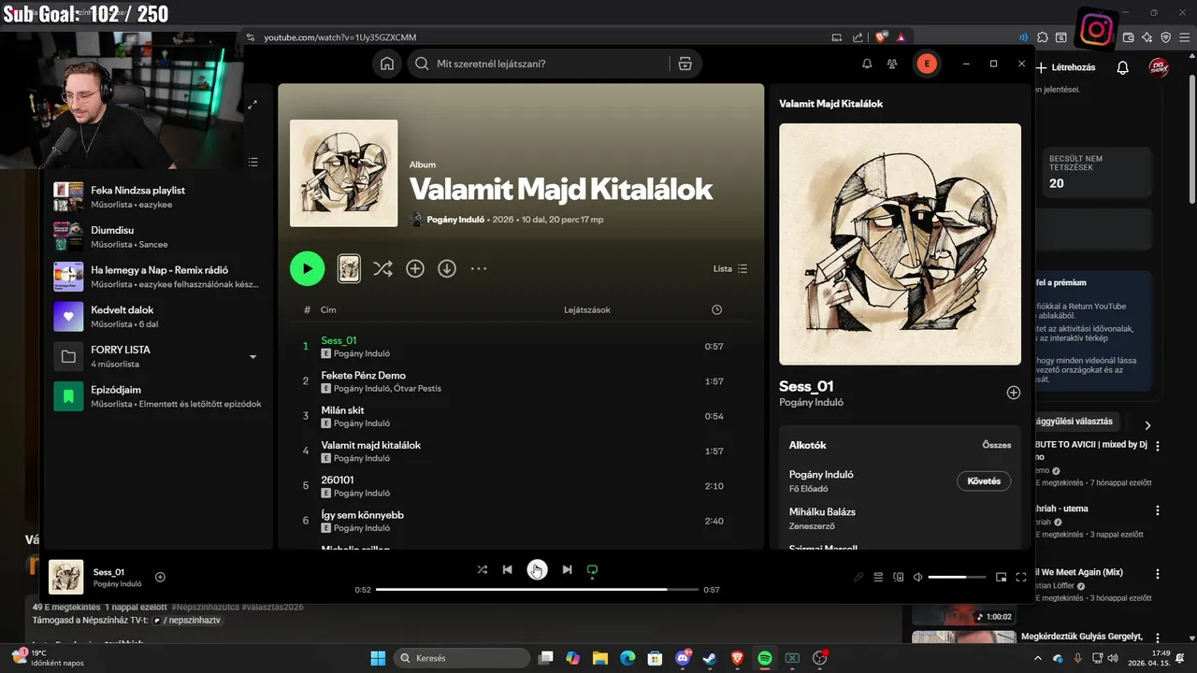Open the Diumdisu playlist
Screen dimensions: 1197x673
(159, 236)
